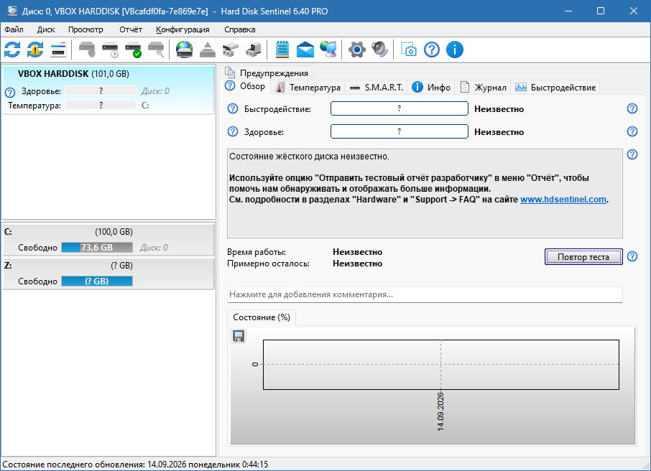Click 'Состояние жёсткого диска неизвестно.' text
Image resolution: width=651 pixels, height=471 pixels.
click(309, 157)
